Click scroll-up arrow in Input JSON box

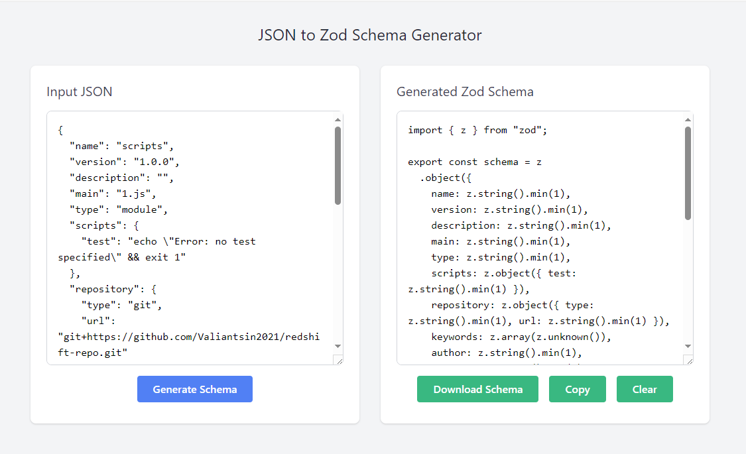(338, 120)
